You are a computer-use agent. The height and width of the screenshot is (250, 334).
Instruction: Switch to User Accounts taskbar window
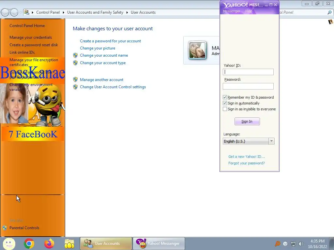pos(106,243)
